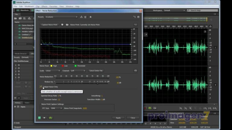The width and height of the screenshot is (232, 130).
Task: Click the New File icon in Files panel
Action: [25, 18]
